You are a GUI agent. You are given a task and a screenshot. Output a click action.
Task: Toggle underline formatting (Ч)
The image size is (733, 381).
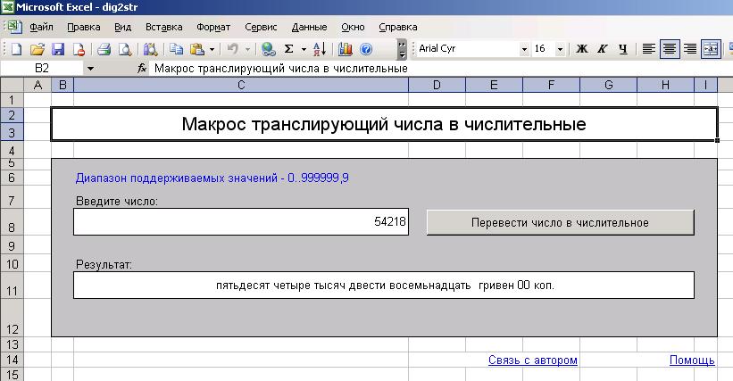(x=622, y=49)
